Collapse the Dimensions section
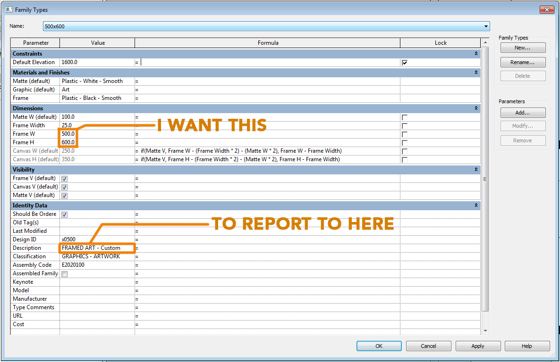560x362 pixels. (475, 108)
